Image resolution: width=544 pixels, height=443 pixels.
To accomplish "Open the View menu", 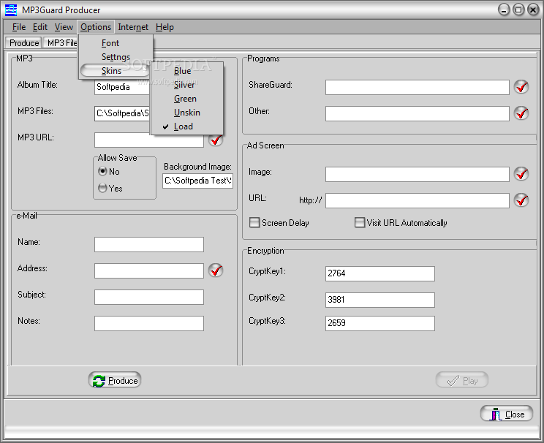I will pos(64,27).
